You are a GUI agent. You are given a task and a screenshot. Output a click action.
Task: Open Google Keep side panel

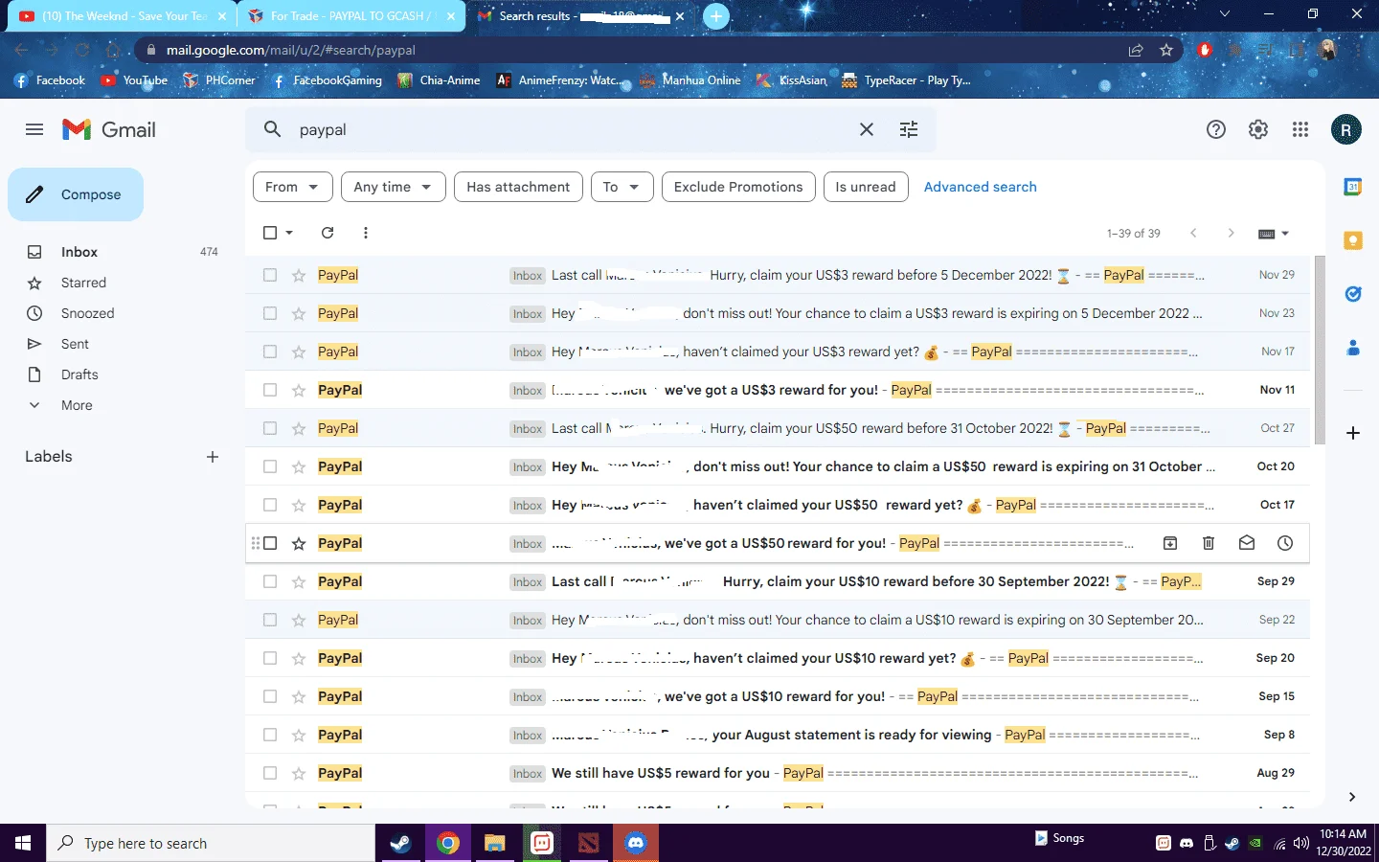[x=1353, y=240]
